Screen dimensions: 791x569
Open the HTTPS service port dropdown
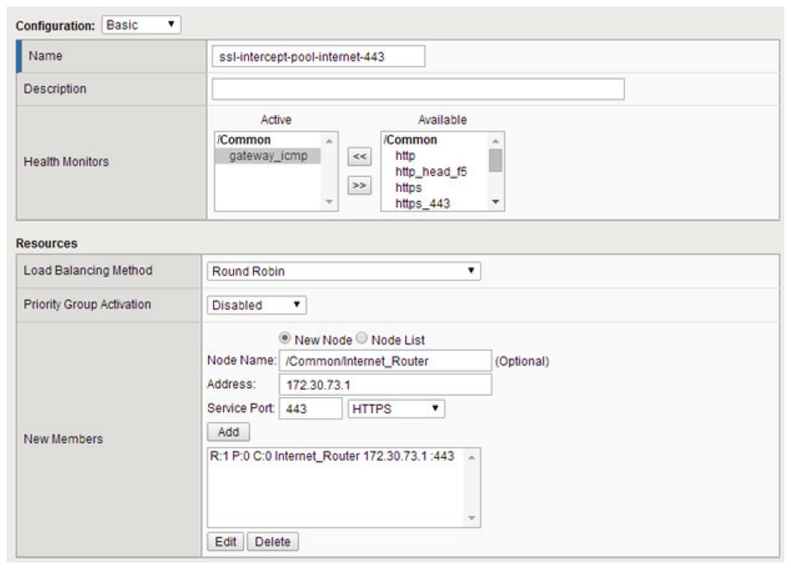point(396,408)
